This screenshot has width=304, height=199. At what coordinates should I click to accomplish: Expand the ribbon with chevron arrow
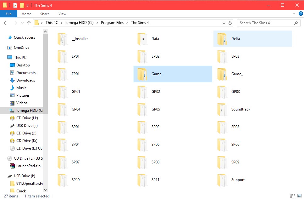[x=294, y=14]
